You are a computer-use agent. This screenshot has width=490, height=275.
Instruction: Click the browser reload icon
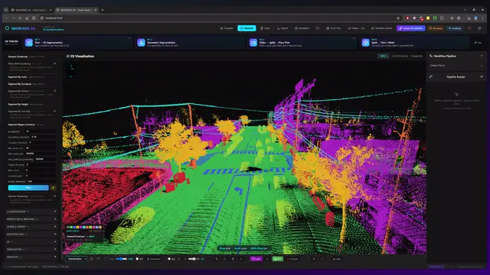(20, 18)
